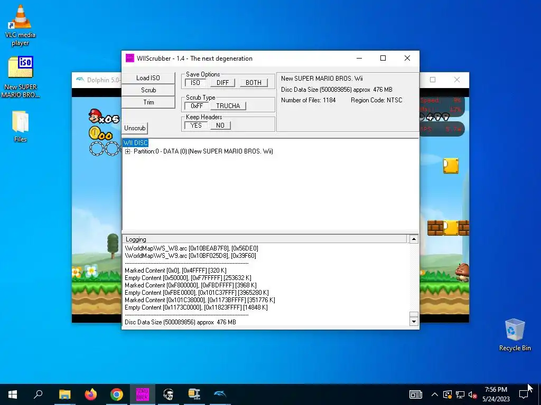
Task: Select DIFF save option
Action: tap(222, 83)
